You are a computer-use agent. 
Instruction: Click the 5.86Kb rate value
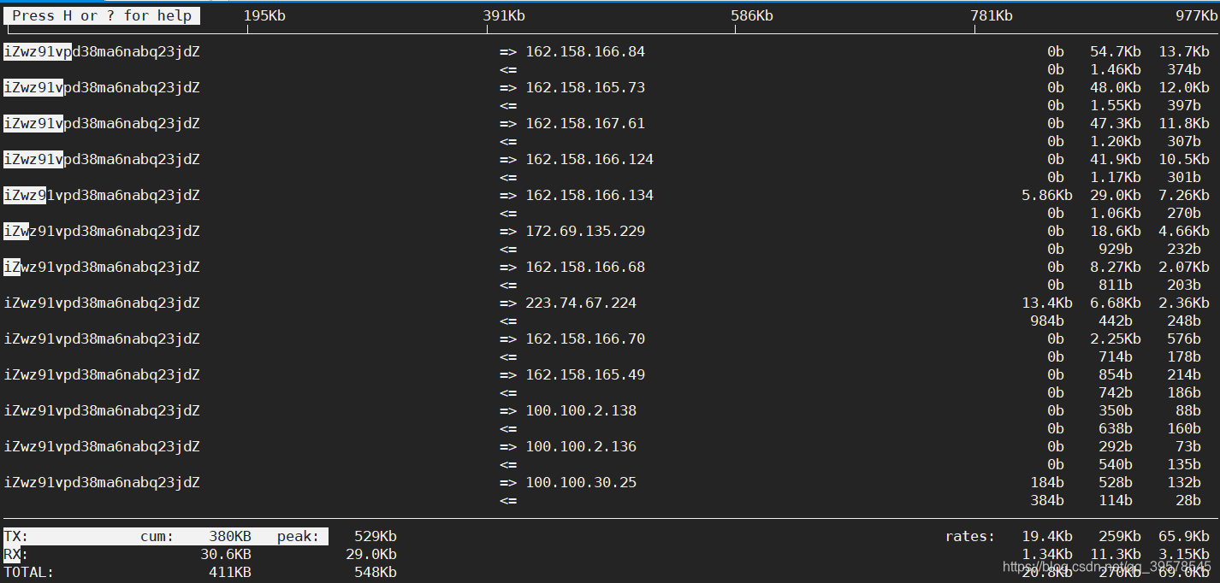1047,196
